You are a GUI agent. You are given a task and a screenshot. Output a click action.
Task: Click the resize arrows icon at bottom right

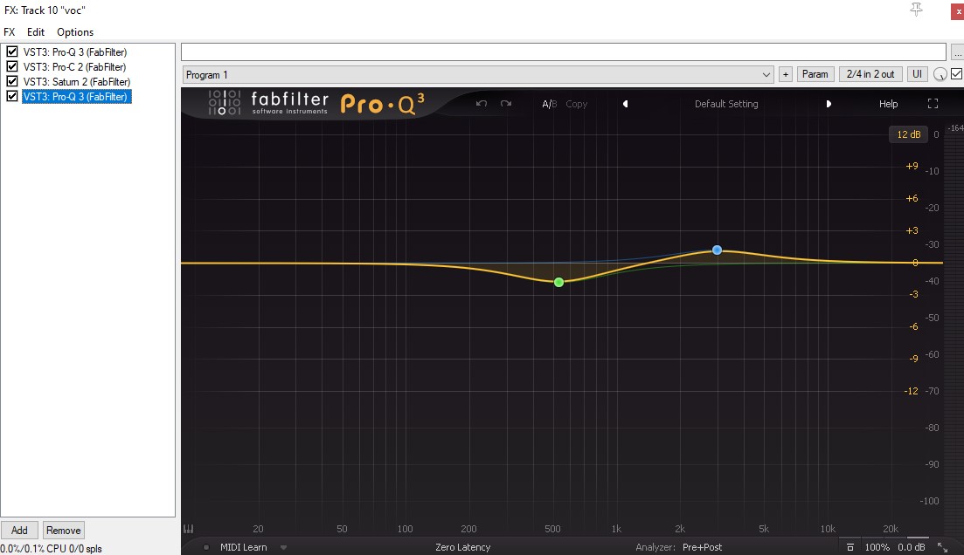tap(942, 547)
